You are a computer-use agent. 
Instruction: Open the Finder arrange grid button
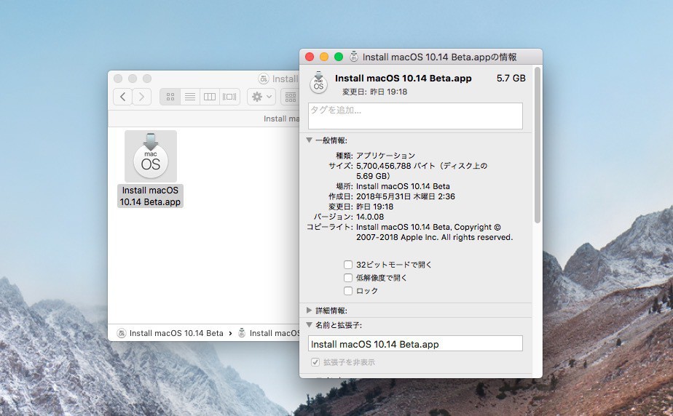[291, 97]
